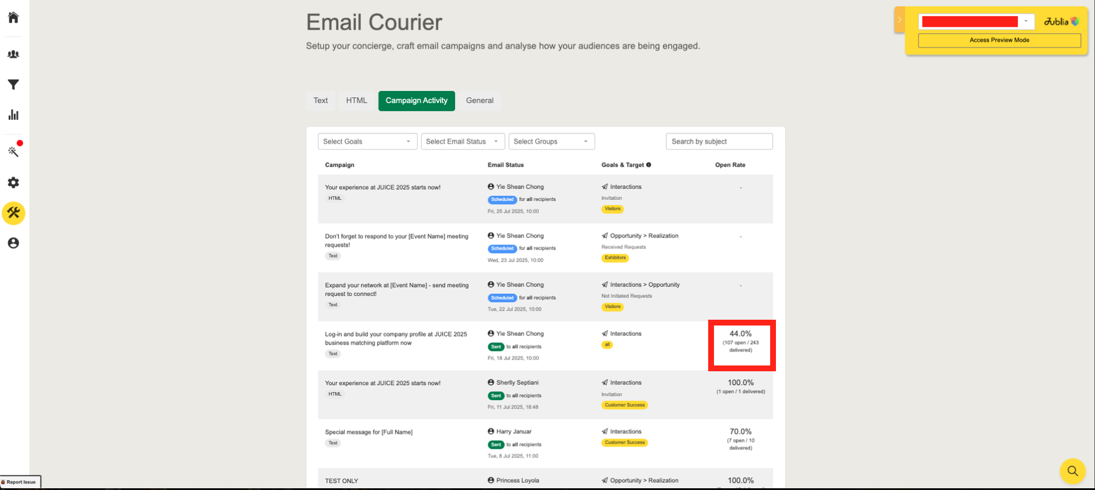The image size is (1095, 490).
Task: Open the Don't forget to respond campaign
Action: (397, 240)
